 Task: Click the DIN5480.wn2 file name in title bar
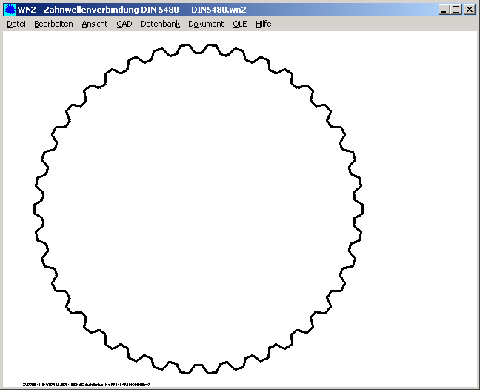click(x=219, y=10)
